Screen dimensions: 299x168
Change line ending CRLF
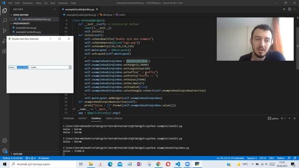[x=271, y=158]
